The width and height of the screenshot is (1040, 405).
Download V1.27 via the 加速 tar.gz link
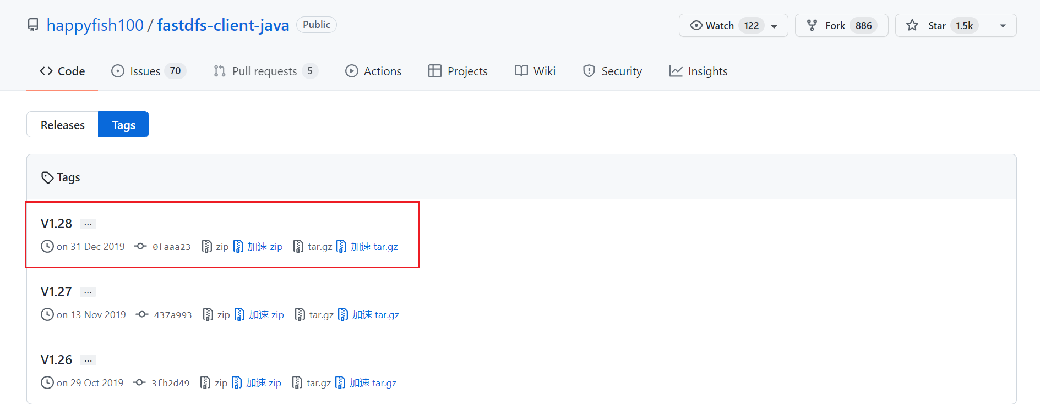tap(368, 314)
